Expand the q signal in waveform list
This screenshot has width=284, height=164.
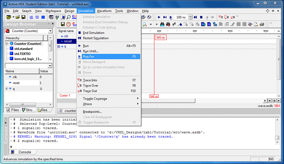(59, 46)
